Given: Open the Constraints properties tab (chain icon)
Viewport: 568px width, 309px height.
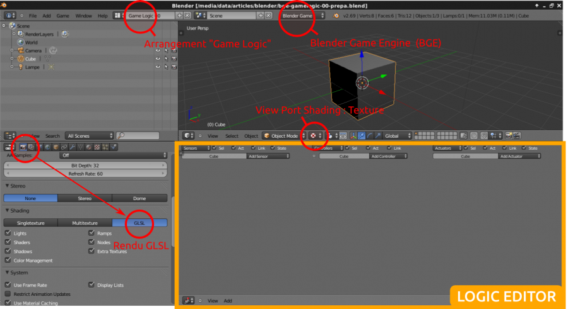Looking at the screenshot, I should coord(64,147).
